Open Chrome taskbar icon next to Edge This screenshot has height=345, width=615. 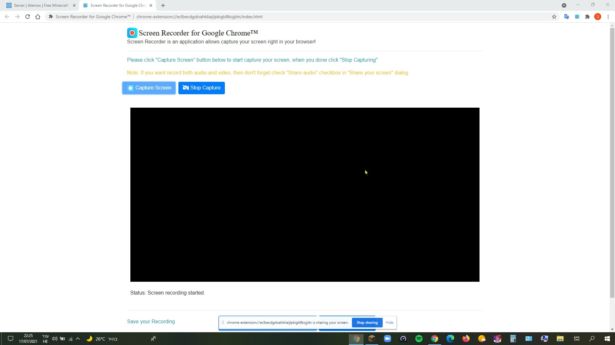434,339
